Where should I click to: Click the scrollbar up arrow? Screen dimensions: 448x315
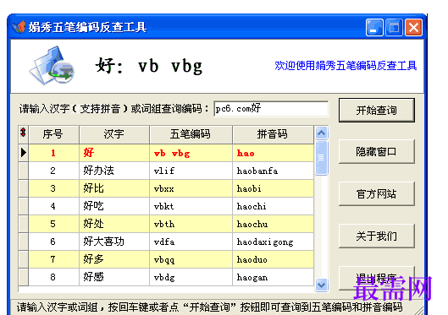322,133
